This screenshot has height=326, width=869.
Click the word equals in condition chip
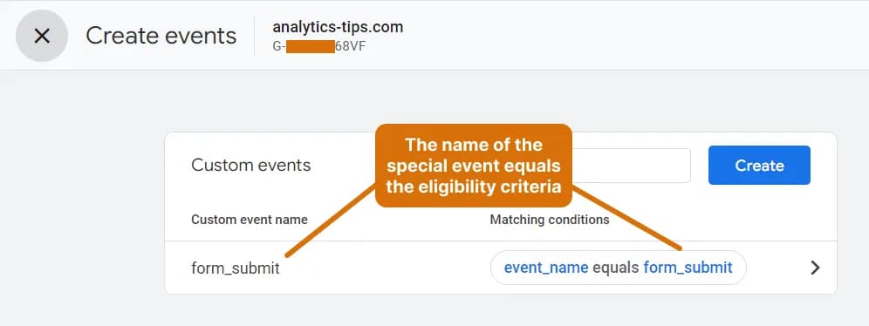616,268
